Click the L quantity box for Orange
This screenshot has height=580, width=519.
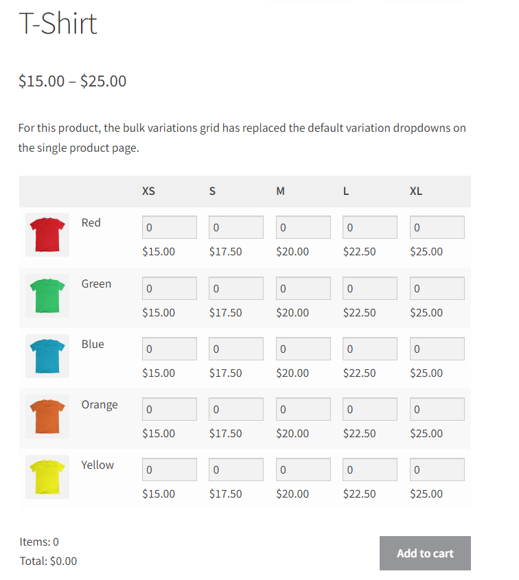pyautogui.click(x=369, y=408)
